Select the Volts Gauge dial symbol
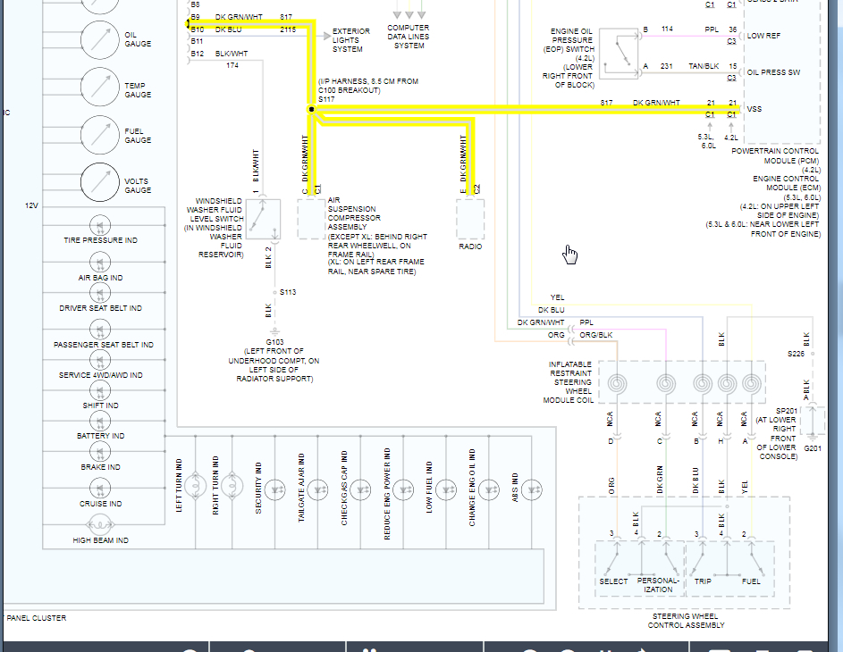The height and width of the screenshot is (652, 843). tap(100, 183)
